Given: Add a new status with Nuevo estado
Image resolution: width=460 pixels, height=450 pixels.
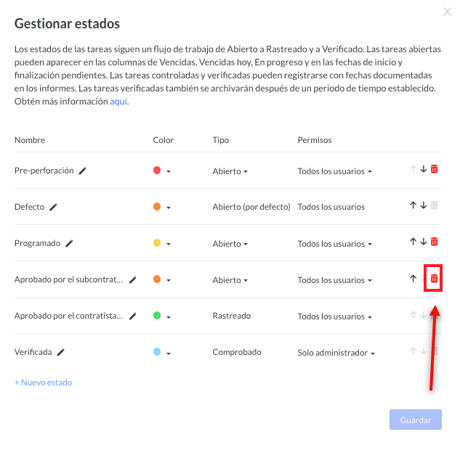Looking at the screenshot, I should (44, 382).
